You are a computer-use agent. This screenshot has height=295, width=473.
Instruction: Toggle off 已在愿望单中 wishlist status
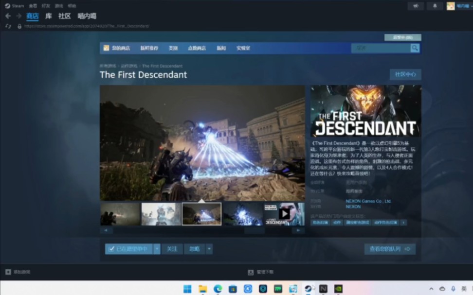[x=130, y=249]
